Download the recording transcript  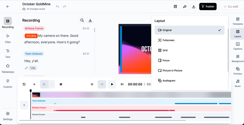(90, 20)
